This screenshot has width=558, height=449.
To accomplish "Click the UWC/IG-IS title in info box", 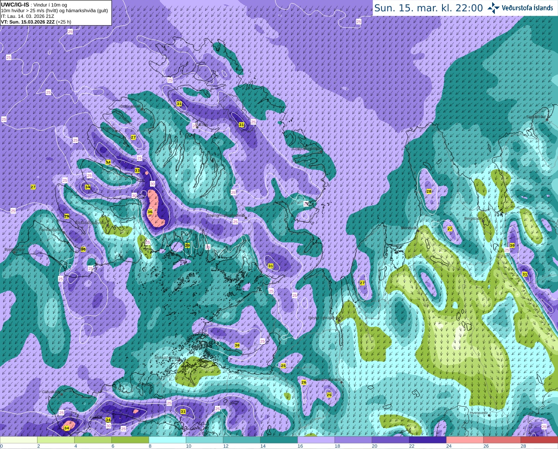I will 15,5.
